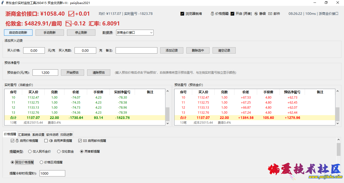The image size is (344, 183).
Task: Click the rising chart icon beside +0.01
Action: coord(71,14)
